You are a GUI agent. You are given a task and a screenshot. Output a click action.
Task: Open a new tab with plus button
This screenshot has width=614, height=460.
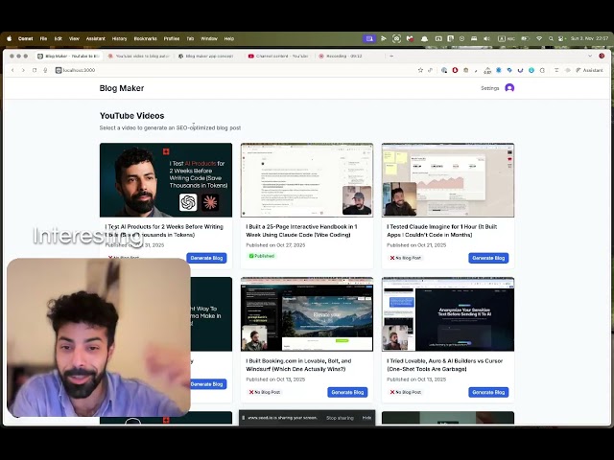[391, 56]
